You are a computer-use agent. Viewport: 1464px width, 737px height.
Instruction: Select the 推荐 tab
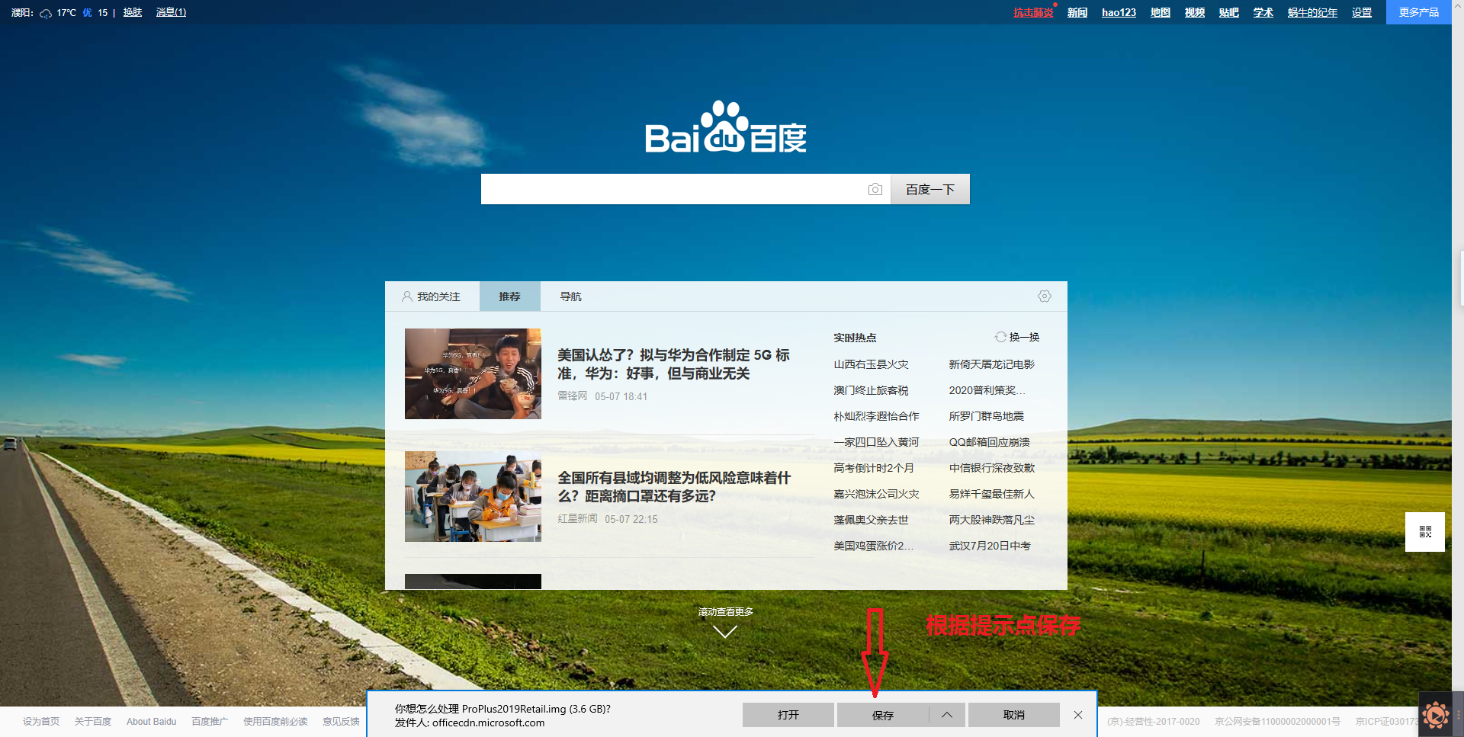(x=510, y=296)
